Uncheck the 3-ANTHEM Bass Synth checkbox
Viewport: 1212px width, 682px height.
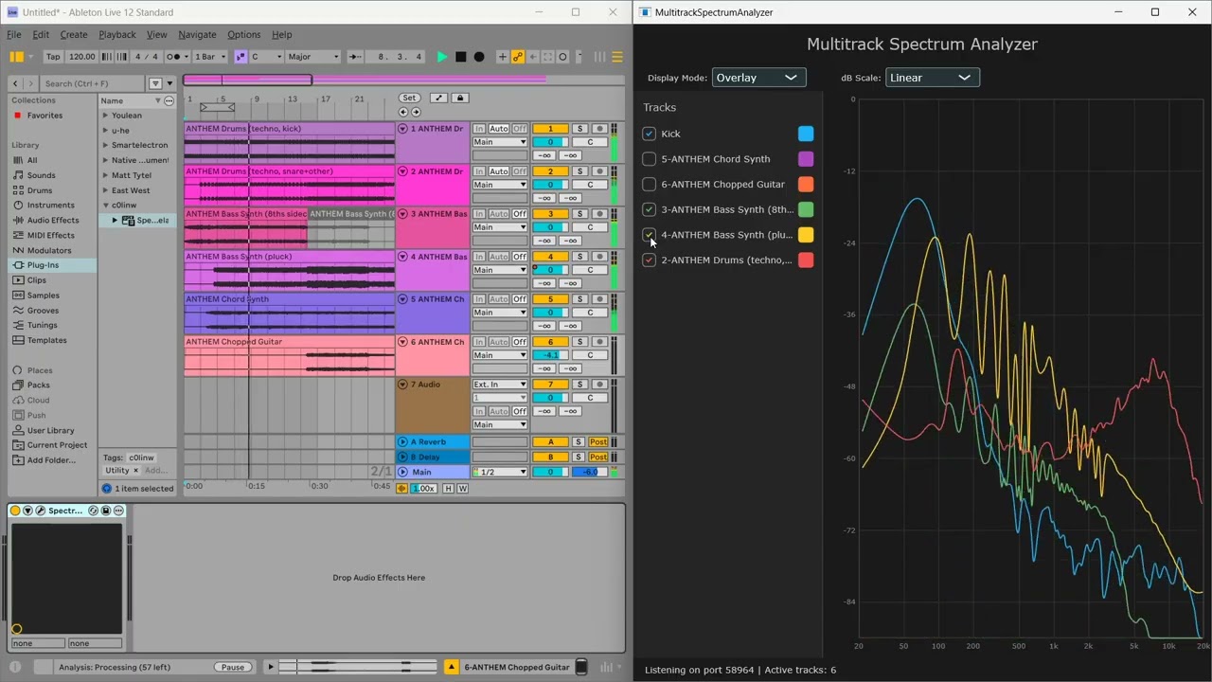pos(649,209)
